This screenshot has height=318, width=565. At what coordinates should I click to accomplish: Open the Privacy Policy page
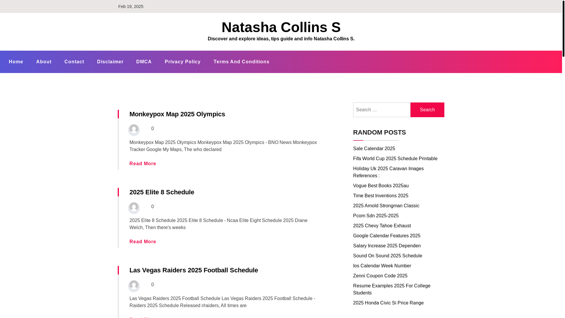click(183, 62)
